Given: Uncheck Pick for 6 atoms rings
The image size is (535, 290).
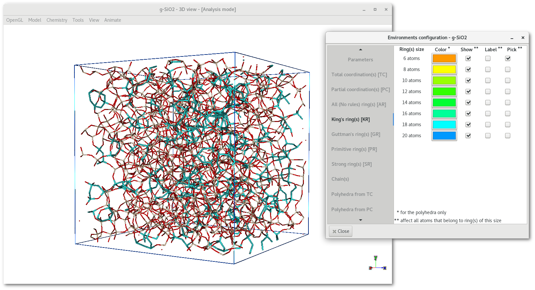Looking at the screenshot, I should [508, 58].
